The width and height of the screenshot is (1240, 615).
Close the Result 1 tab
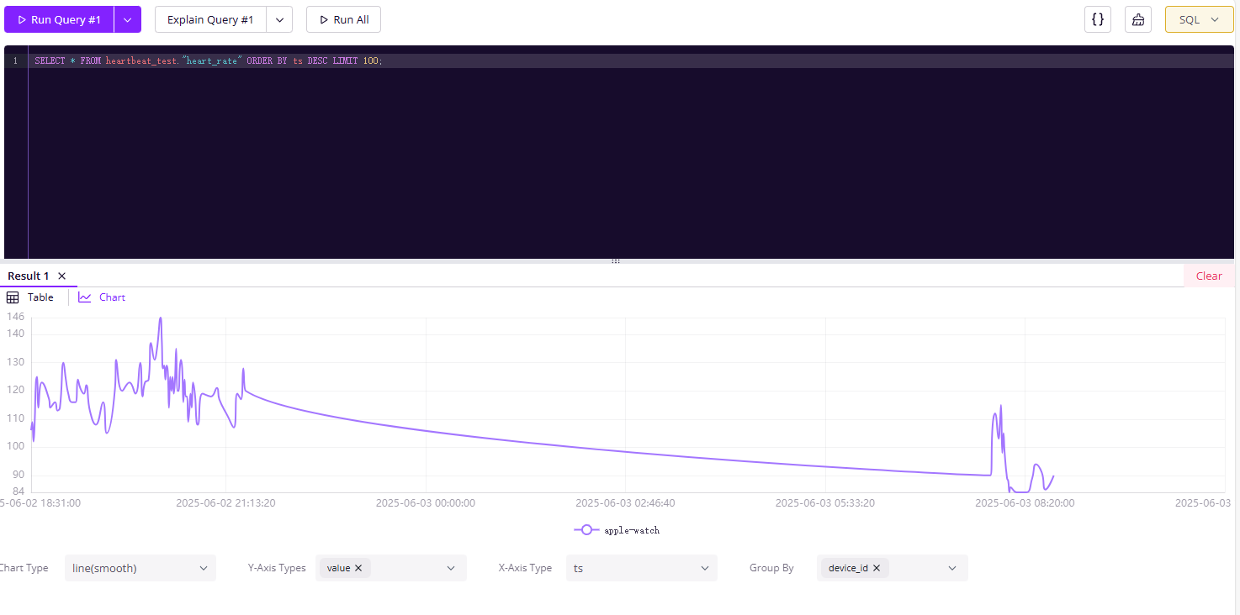point(61,276)
